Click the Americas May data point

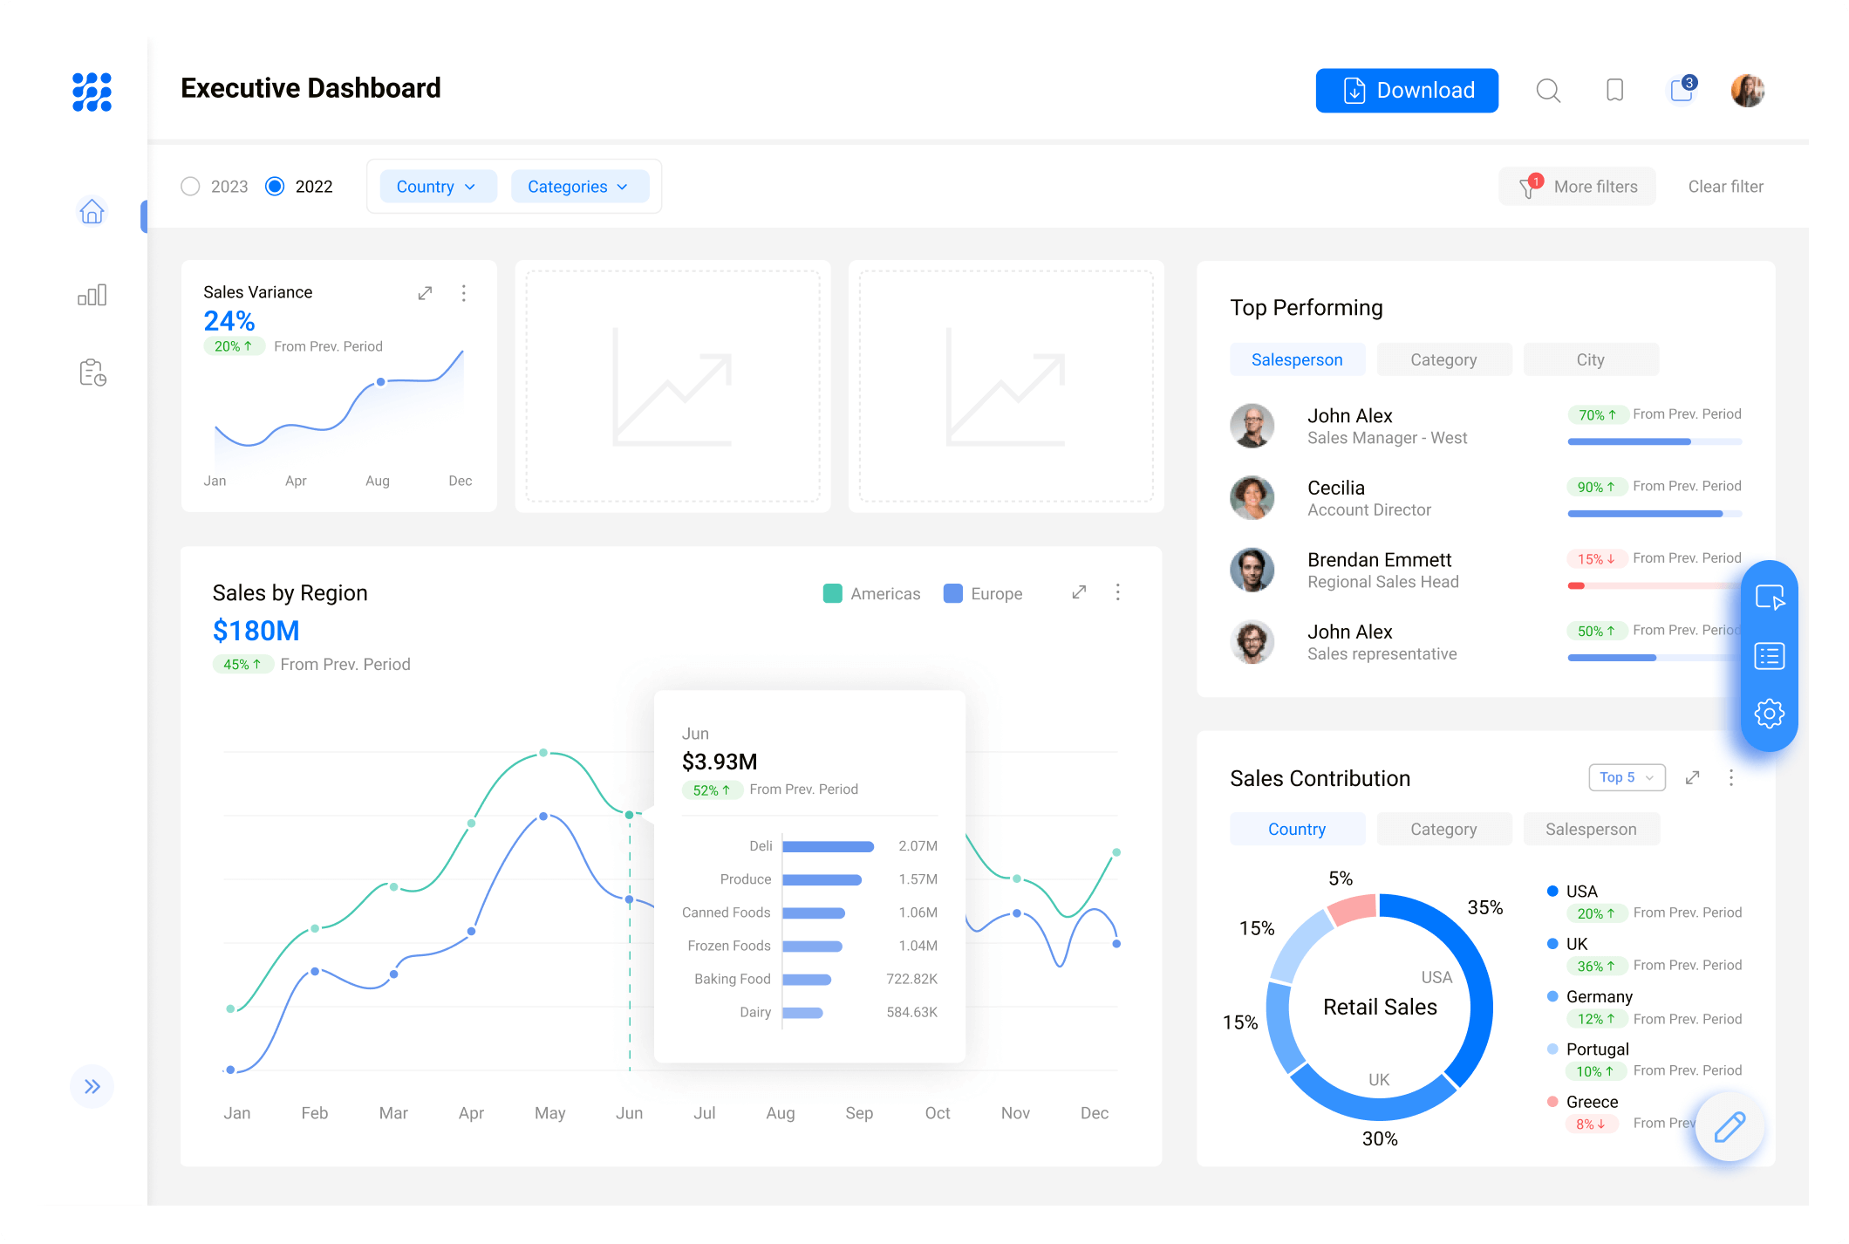(x=543, y=752)
